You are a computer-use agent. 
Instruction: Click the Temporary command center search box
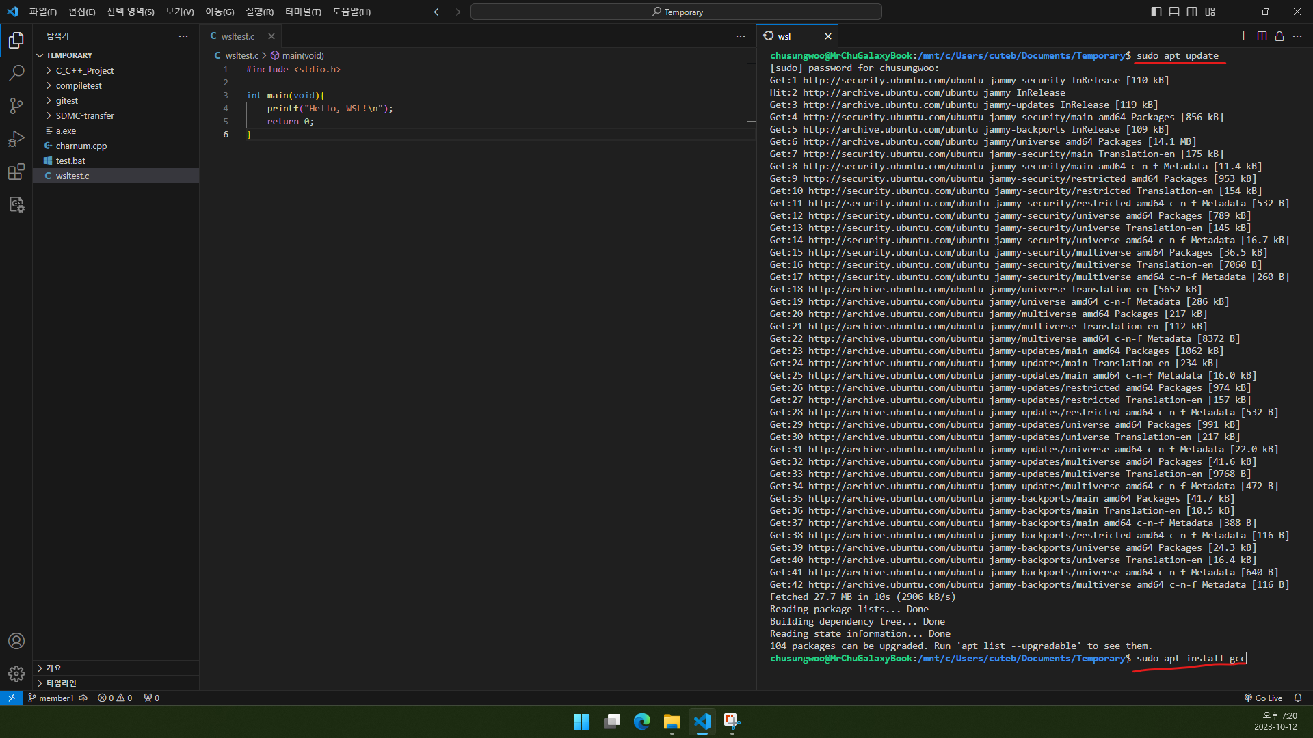pyautogui.click(x=676, y=12)
